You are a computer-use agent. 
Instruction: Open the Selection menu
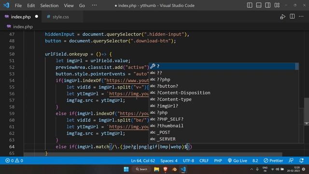49,5
